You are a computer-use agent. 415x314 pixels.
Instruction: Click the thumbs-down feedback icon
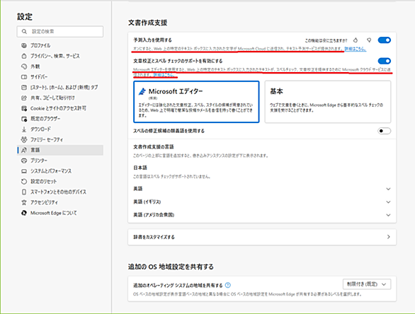pos(369,40)
